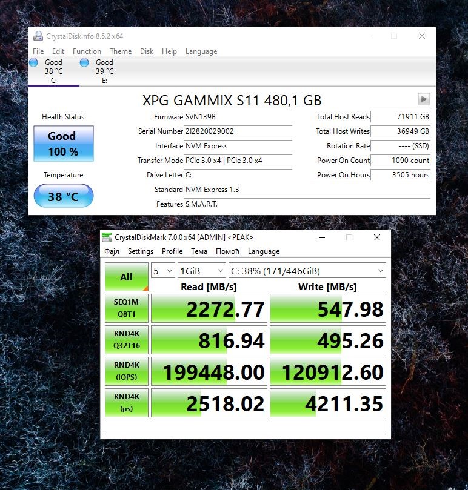Click the Drive Letter field C:

click(238, 175)
